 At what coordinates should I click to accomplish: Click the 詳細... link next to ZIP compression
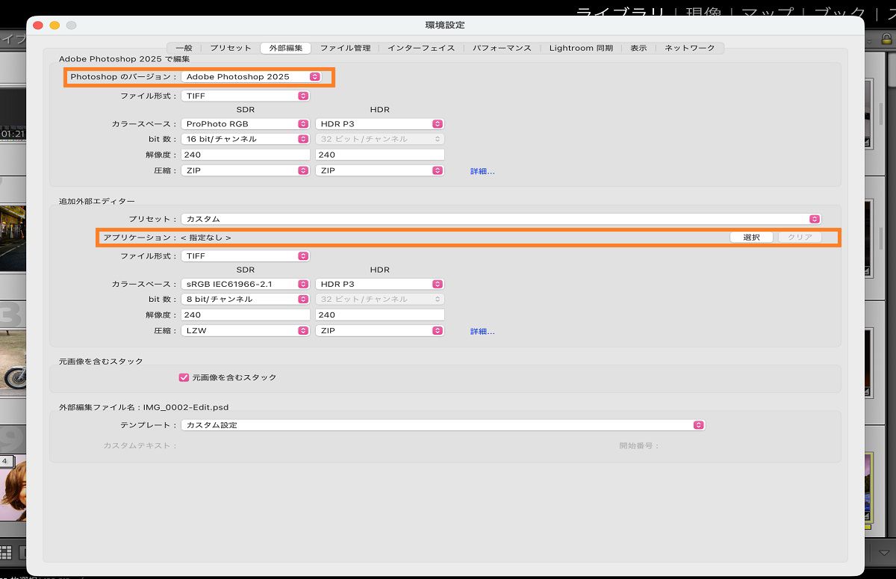[x=482, y=170]
